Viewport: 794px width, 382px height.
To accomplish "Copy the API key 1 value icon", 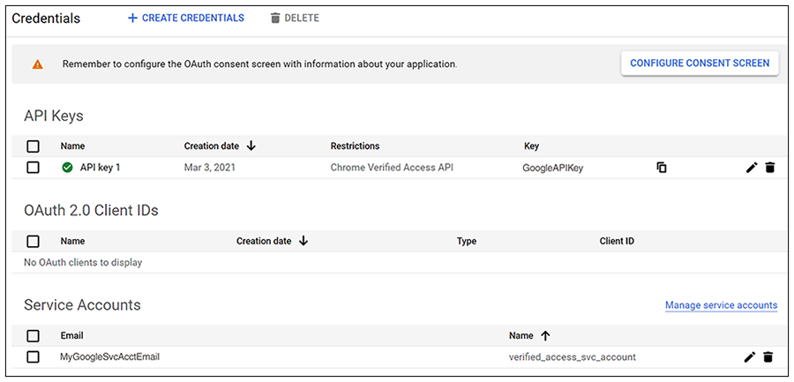I will (662, 168).
